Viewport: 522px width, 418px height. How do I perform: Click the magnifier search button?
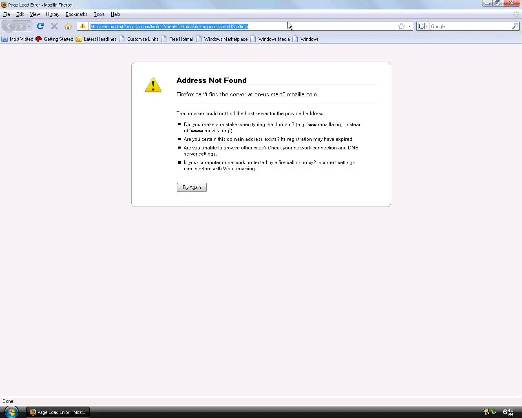coord(515,27)
